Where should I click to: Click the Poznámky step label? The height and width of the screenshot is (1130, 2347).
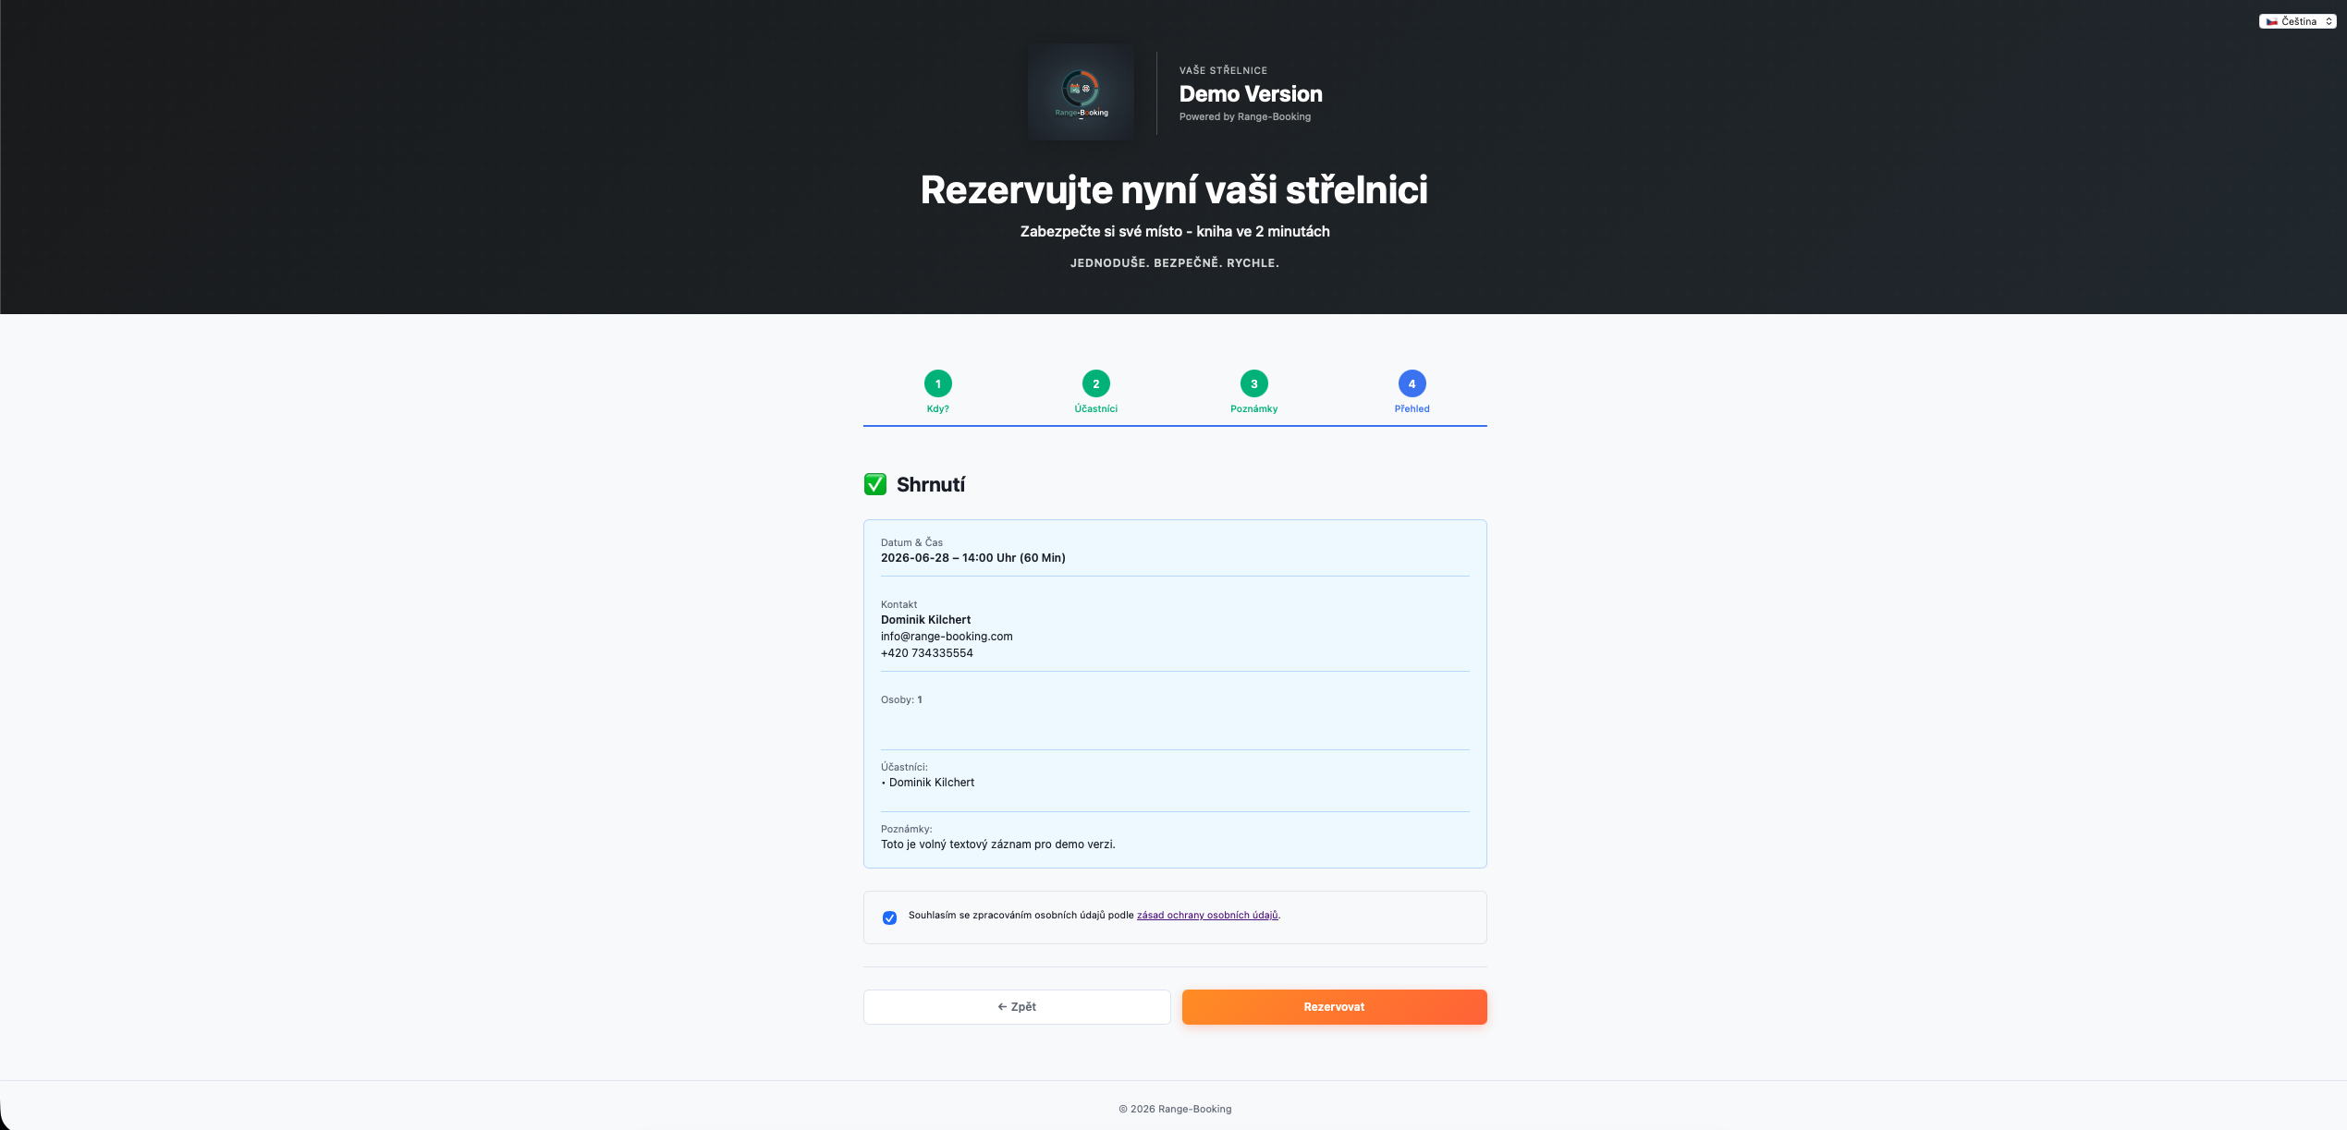tap(1253, 408)
